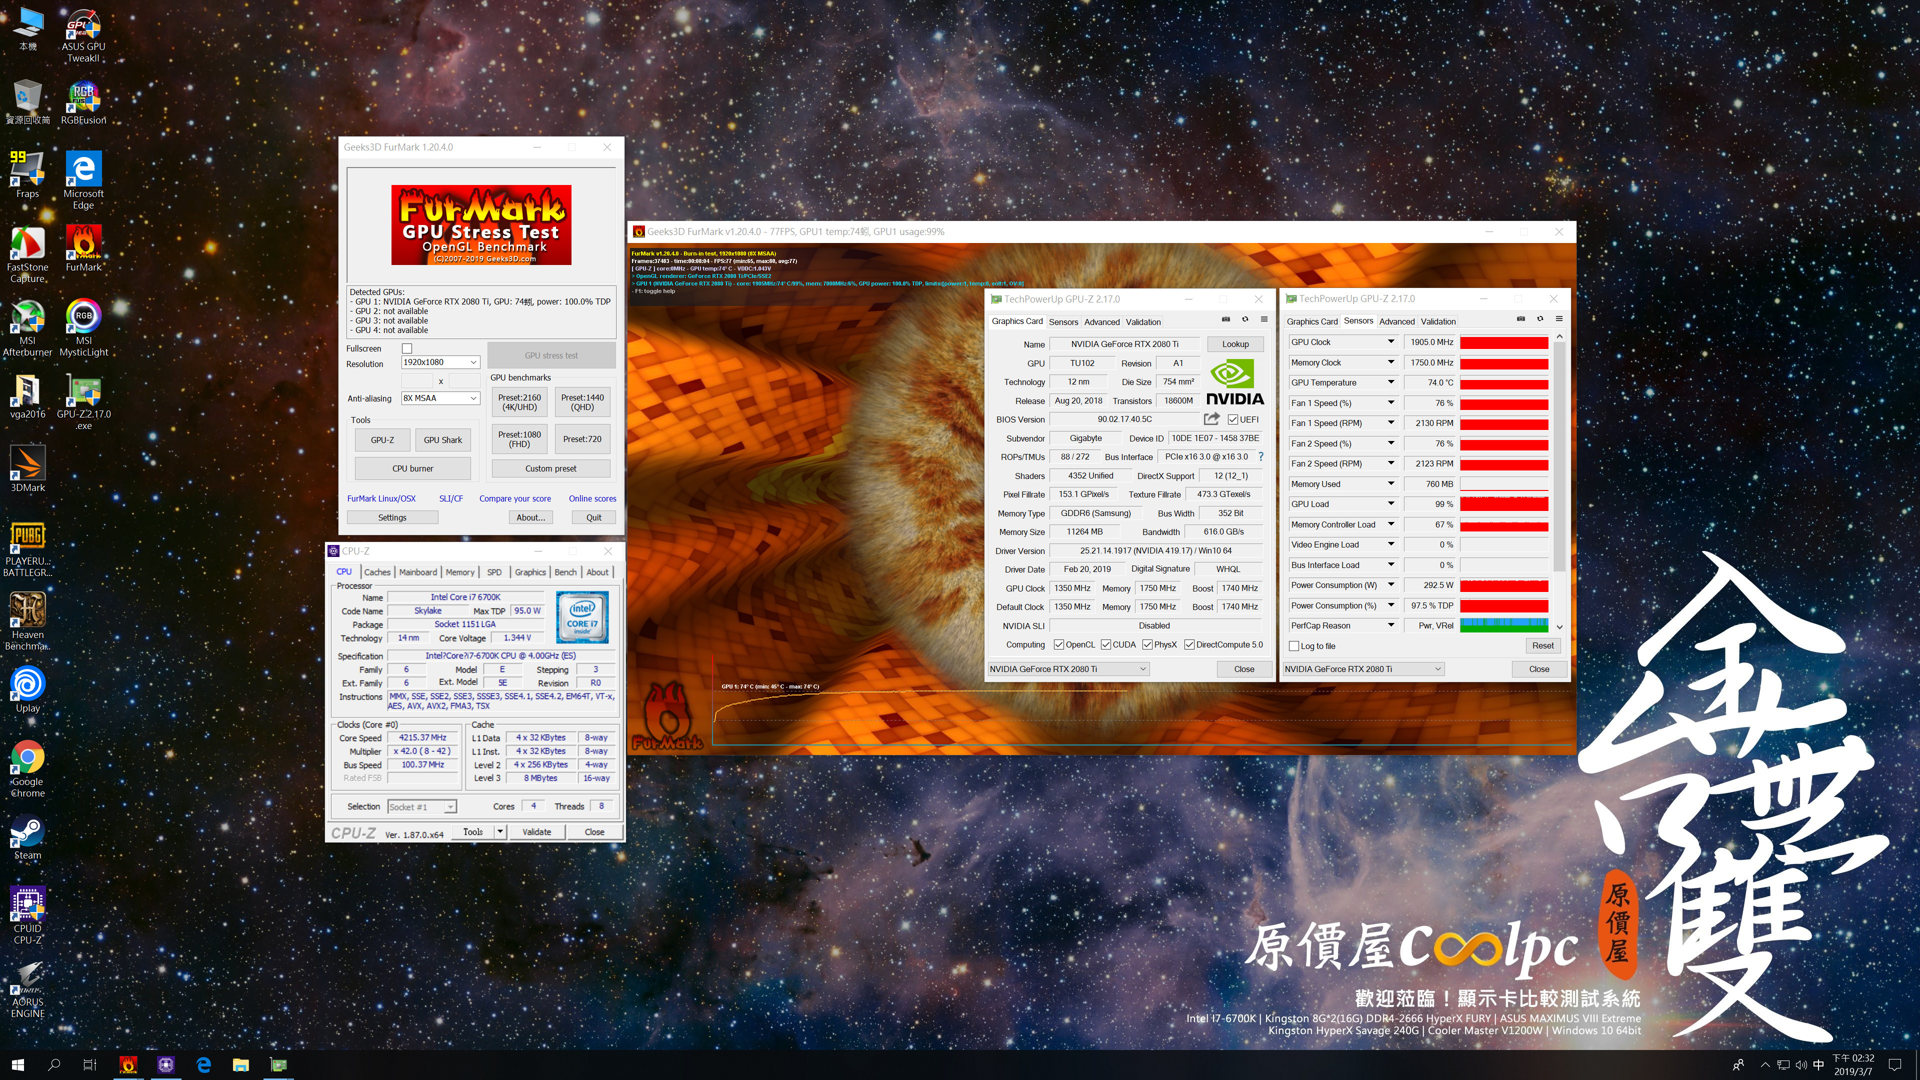Click CPU burner button in FurMark
The height and width of the screenshot is (1080, 1920).
tap(412, 469)
